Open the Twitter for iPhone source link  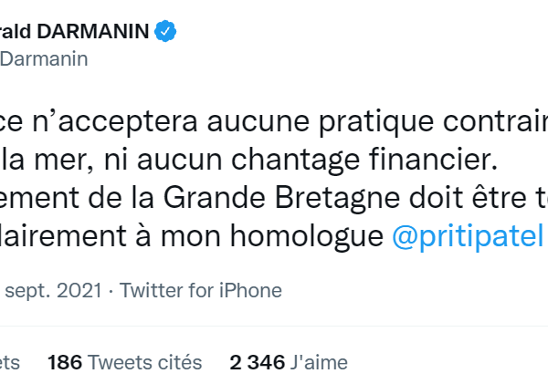pos(201,290)
